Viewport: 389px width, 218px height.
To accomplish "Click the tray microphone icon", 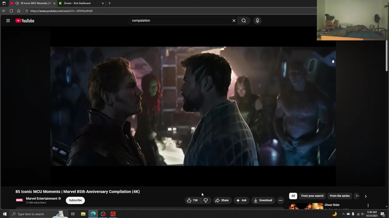I will click(x=353, y=214).
